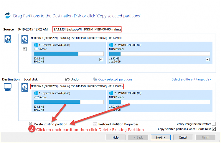Click 'NTFS Active' in the source partition
This screenshot has height=143, width=221.
40,49
